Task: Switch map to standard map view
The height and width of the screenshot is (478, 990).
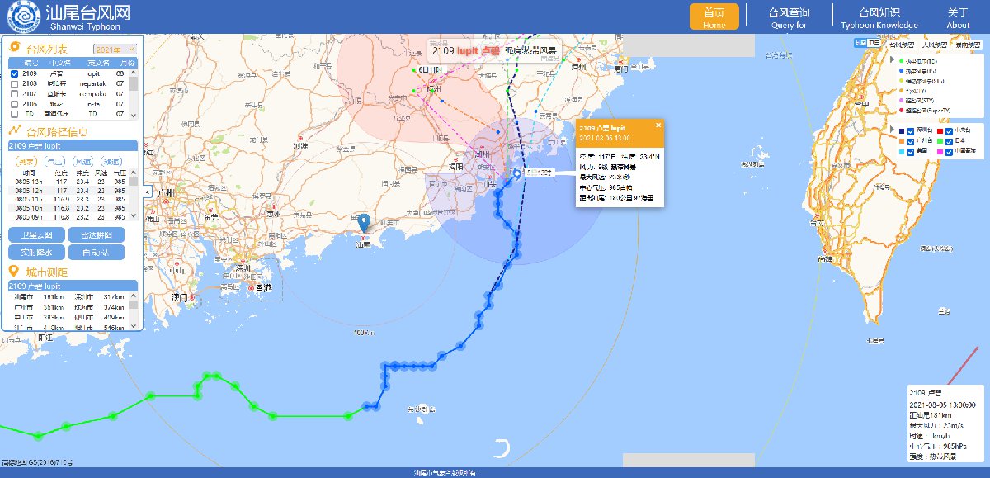Action: 860,43
